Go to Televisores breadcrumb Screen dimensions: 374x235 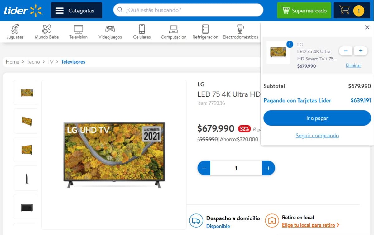(x=73, y=62)
